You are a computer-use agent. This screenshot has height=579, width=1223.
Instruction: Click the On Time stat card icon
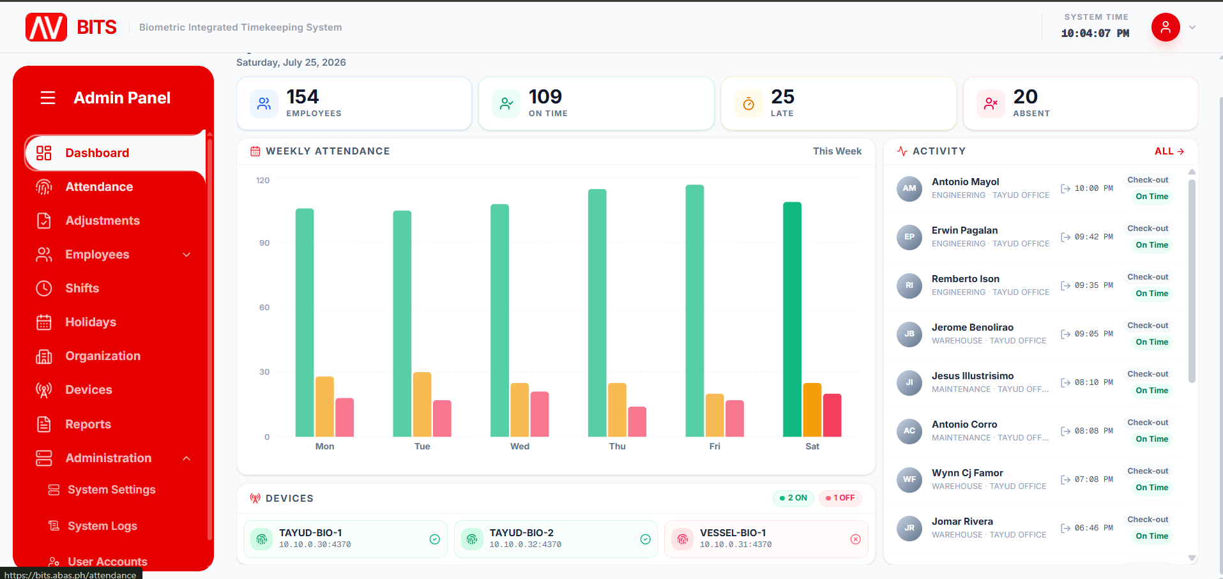coord(506,103)
